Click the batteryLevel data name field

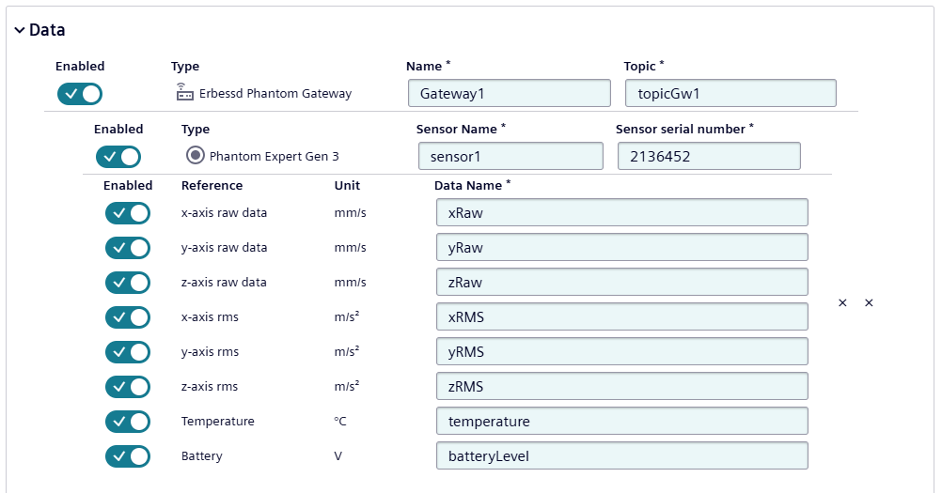coord(621,456)
